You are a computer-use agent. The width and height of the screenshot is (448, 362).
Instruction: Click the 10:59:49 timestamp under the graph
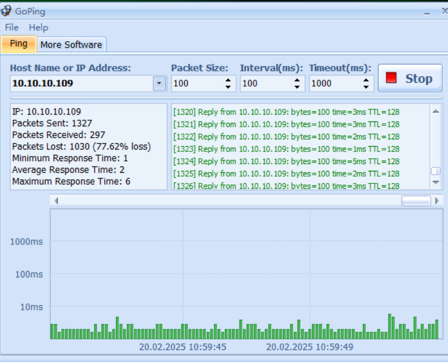point(310,347)
